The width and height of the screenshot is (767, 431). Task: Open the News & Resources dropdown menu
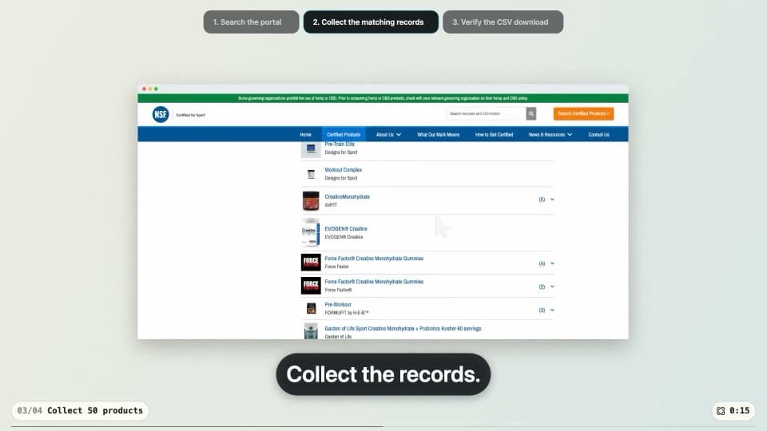pos(550,134)
